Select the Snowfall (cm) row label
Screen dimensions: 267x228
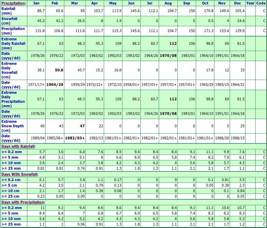[9, 20]
